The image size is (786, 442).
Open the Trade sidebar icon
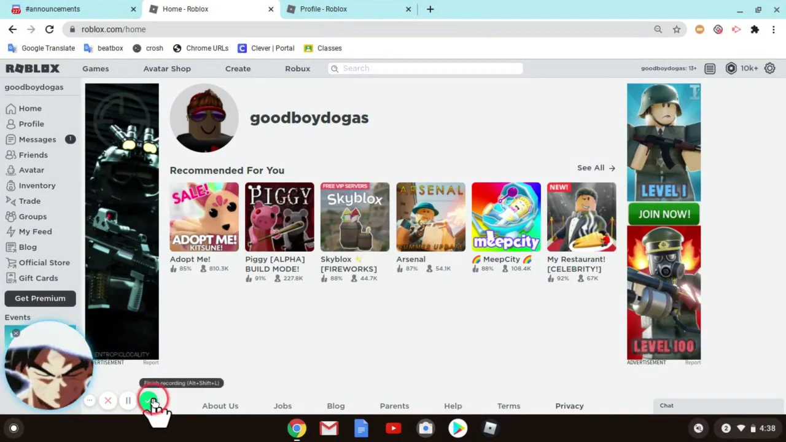point(10,201)
